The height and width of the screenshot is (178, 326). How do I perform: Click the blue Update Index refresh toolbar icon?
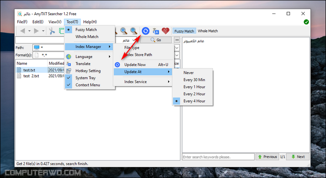pyautogui.click(x=146, y=31)
